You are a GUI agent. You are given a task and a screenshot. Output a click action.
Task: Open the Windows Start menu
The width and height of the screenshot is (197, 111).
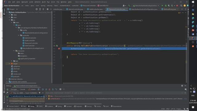pyautogui.click(x=193, y=2)
